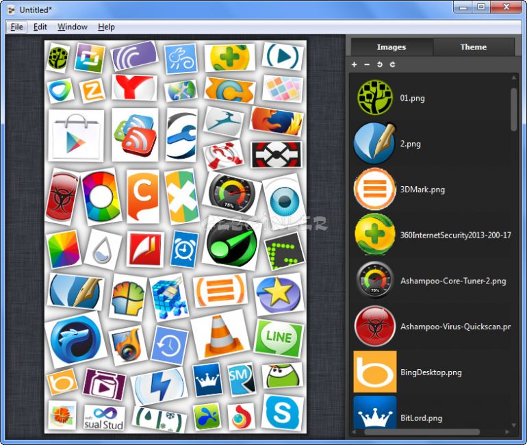Select Ashampoo-Core-Tuner-2.png gauge thumbnail

[375, 280]
